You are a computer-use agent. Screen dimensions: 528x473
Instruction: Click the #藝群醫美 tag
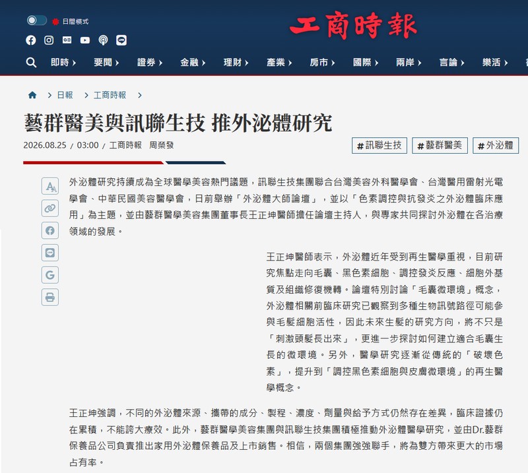(440, 145)
